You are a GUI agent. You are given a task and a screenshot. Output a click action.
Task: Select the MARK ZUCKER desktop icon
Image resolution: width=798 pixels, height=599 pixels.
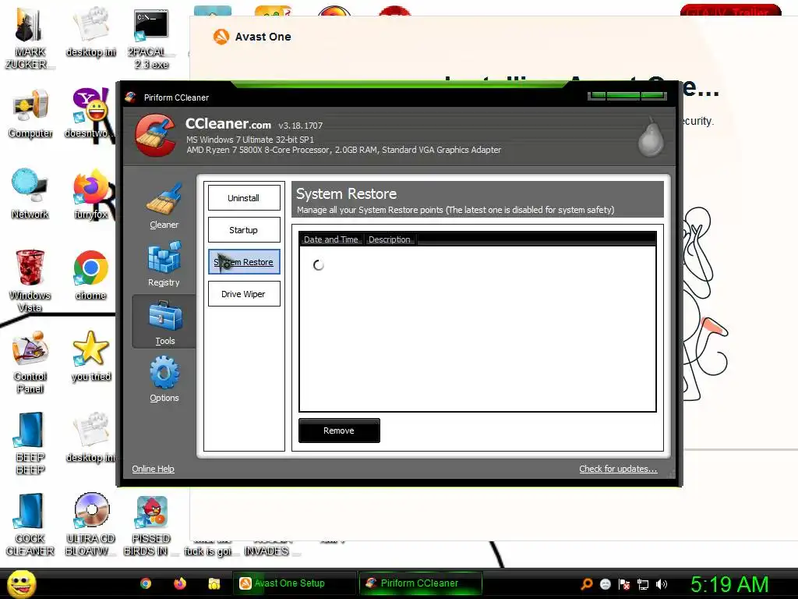click(x=30, y=38)
